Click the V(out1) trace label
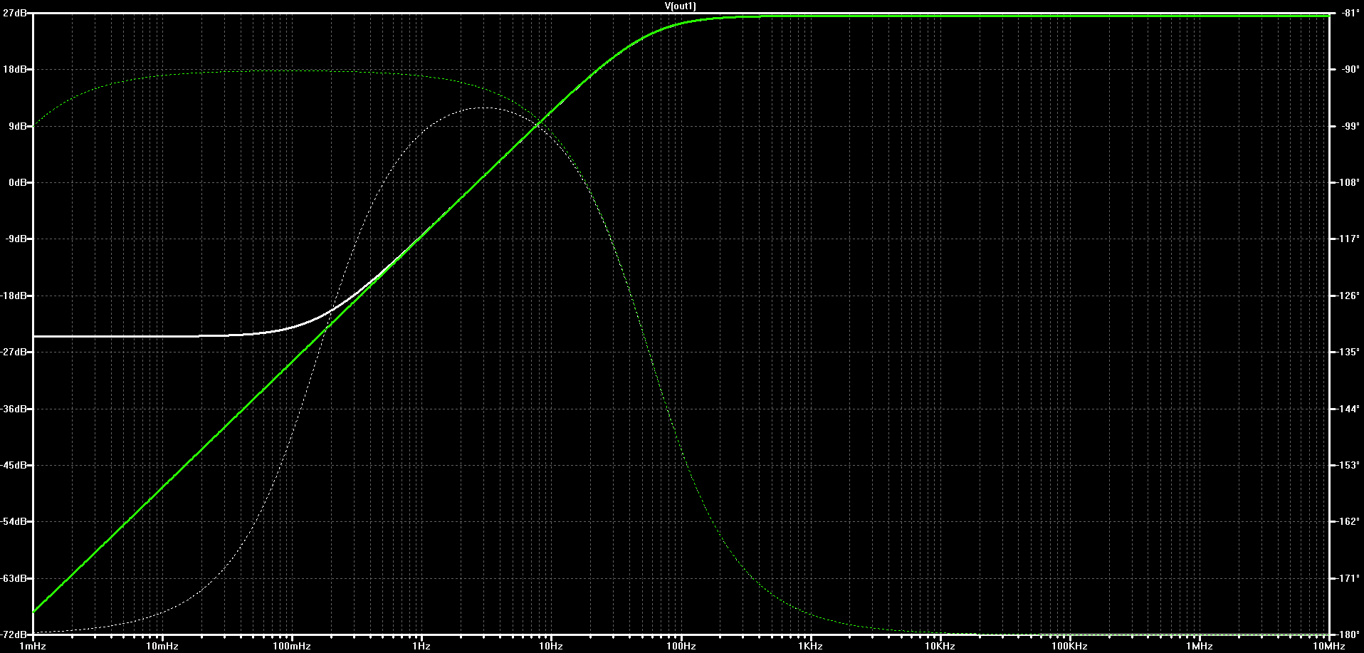1364x653 pixels. click(x=680, y=6)
